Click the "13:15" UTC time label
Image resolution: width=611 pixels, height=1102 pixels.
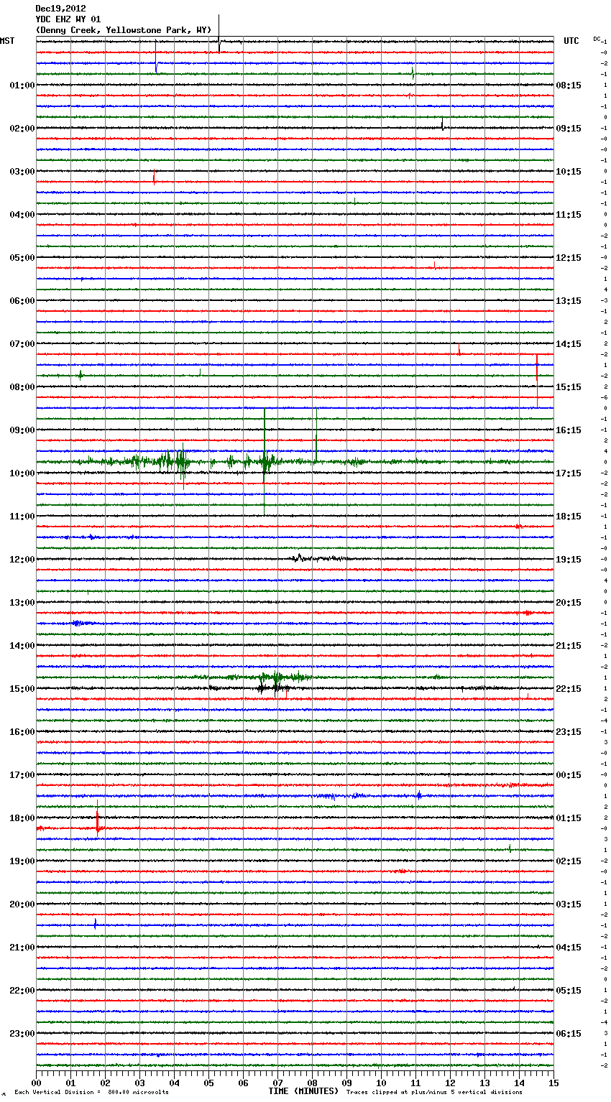point(569,301)
